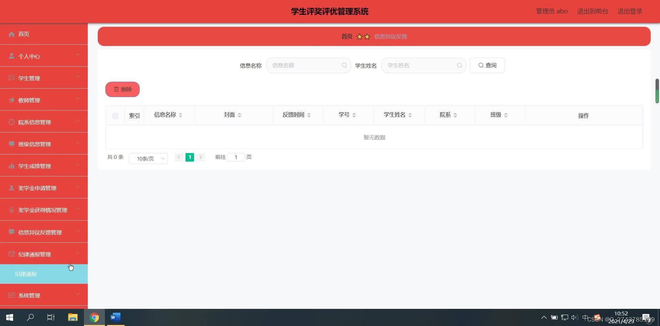660x326 pixels.
Task: Expand the 学生管理 menu chevron
Action: [x=78, y=77]
